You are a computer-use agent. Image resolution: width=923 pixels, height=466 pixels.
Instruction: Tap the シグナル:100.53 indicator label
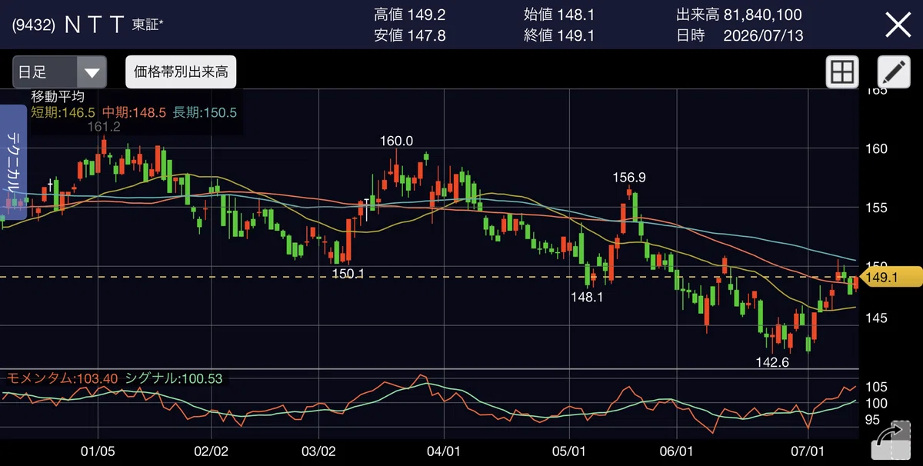(175, 378)
